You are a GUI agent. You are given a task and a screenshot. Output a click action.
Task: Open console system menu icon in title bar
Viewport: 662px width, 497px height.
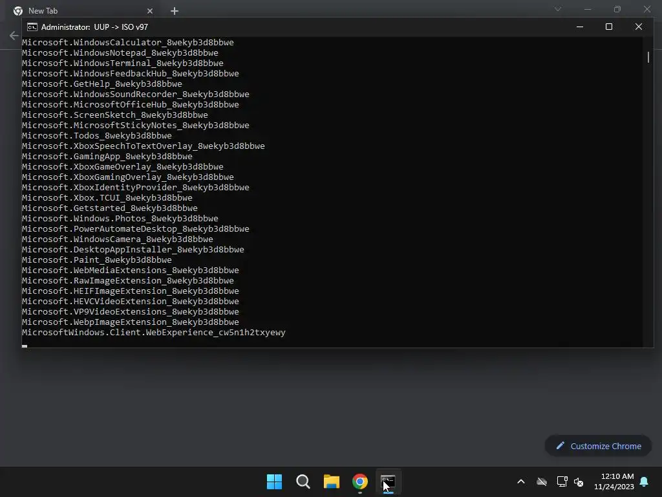[x=32, y=27]
